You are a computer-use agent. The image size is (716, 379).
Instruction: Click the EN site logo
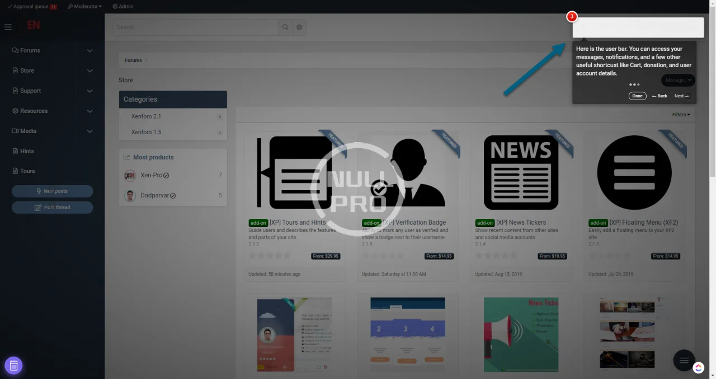34,26
